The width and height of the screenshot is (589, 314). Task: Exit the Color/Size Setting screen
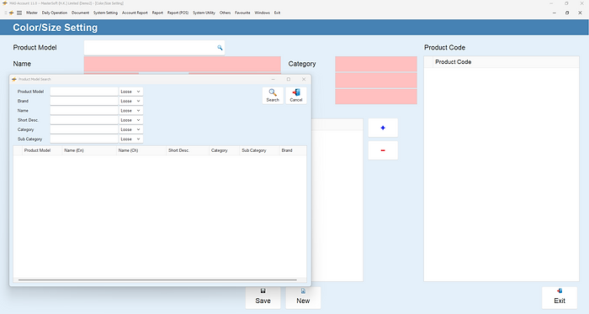(x=560, y=297)
